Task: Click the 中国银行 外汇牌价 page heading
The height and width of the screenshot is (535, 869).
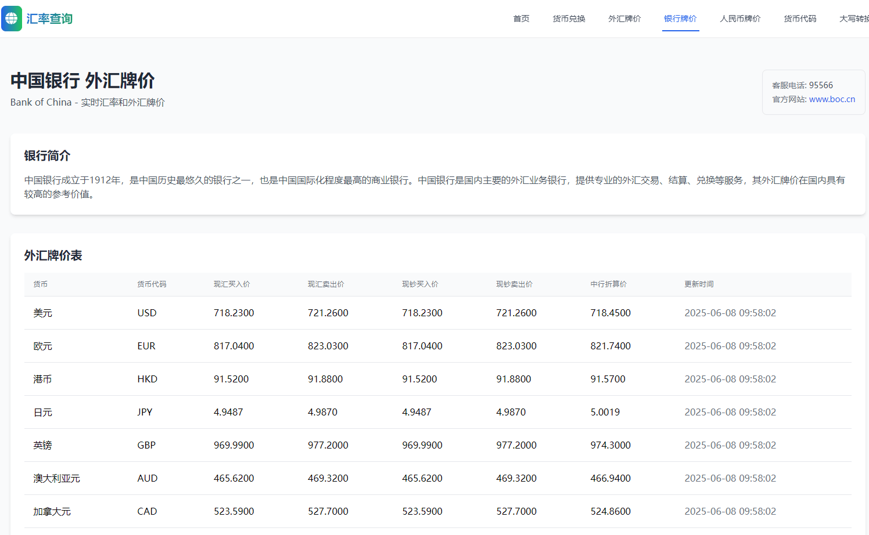Action: 82,81
